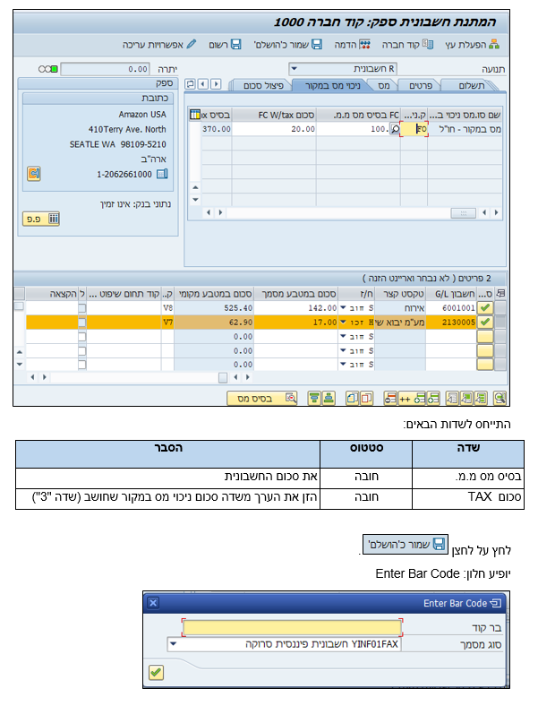This screenshot has height=706, width=538.
Task: Click line items horizontal scrollbar thumb
Action: (x=223, y=377)
